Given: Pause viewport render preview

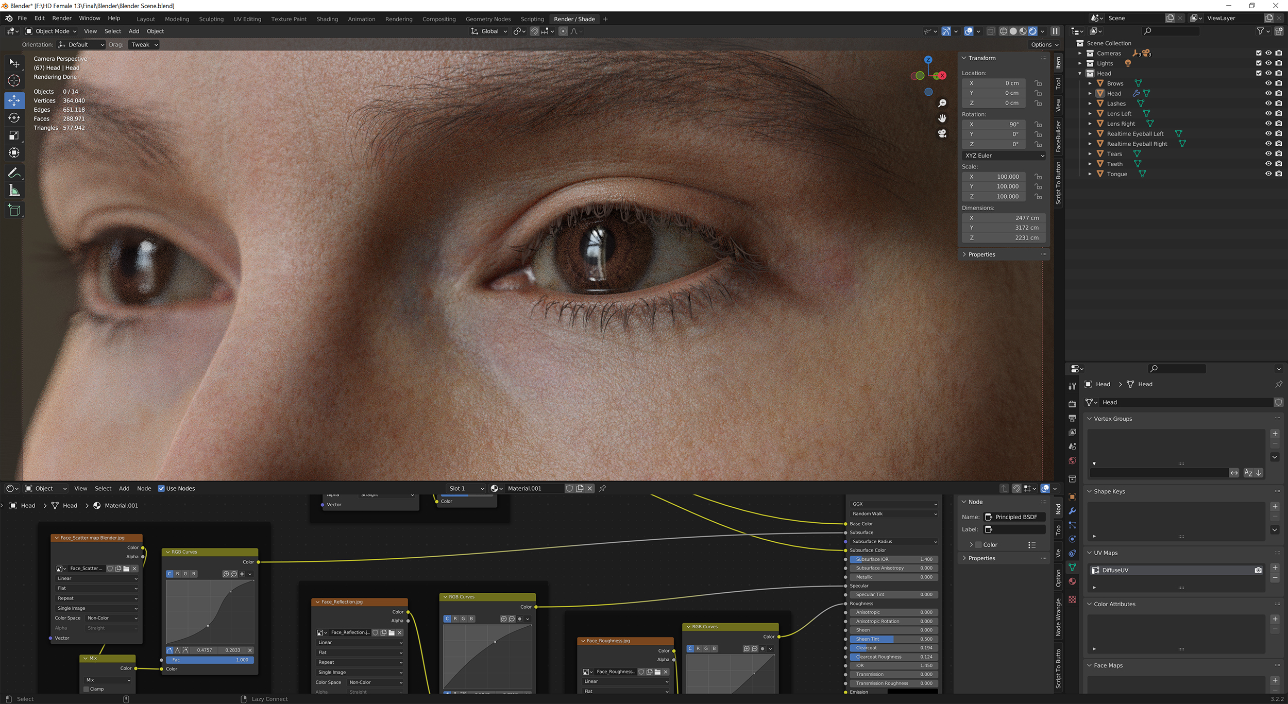Looking at the screenshot, I should click(1055, 31).
